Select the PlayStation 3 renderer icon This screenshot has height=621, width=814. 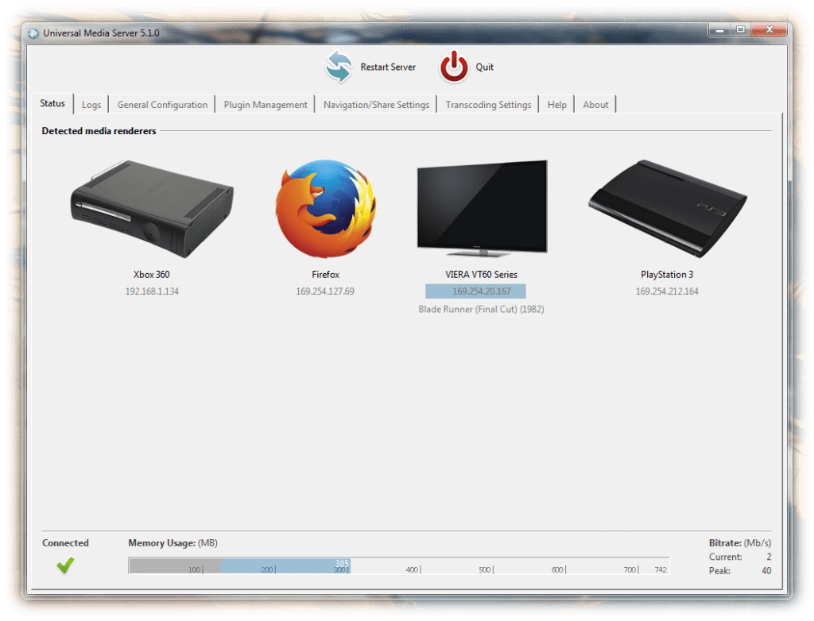click(x=667, y=209)
